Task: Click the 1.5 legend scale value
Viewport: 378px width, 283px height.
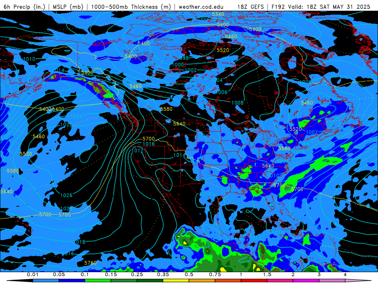Action: (267, 275)
